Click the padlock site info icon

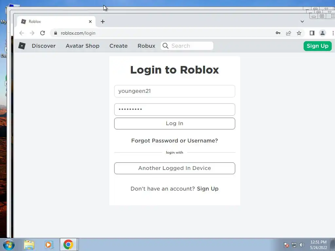(56, 33)
